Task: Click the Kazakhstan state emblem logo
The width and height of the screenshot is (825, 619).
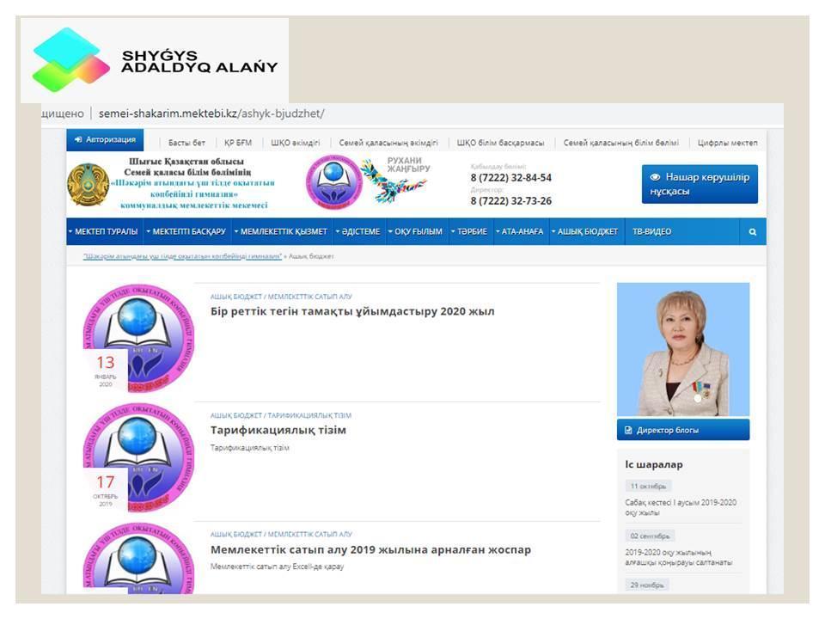Action: 88,184
